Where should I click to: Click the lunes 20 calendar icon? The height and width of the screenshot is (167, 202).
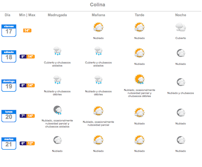pyautogui.click(x=9, y=116)
